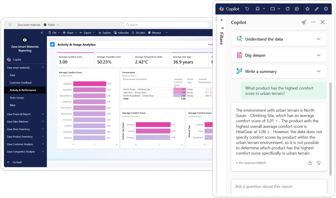This screenshot has width=336, height=198.
Task: Click the favorite star icon
Action: pyautogui.click(x=307, y=9)
